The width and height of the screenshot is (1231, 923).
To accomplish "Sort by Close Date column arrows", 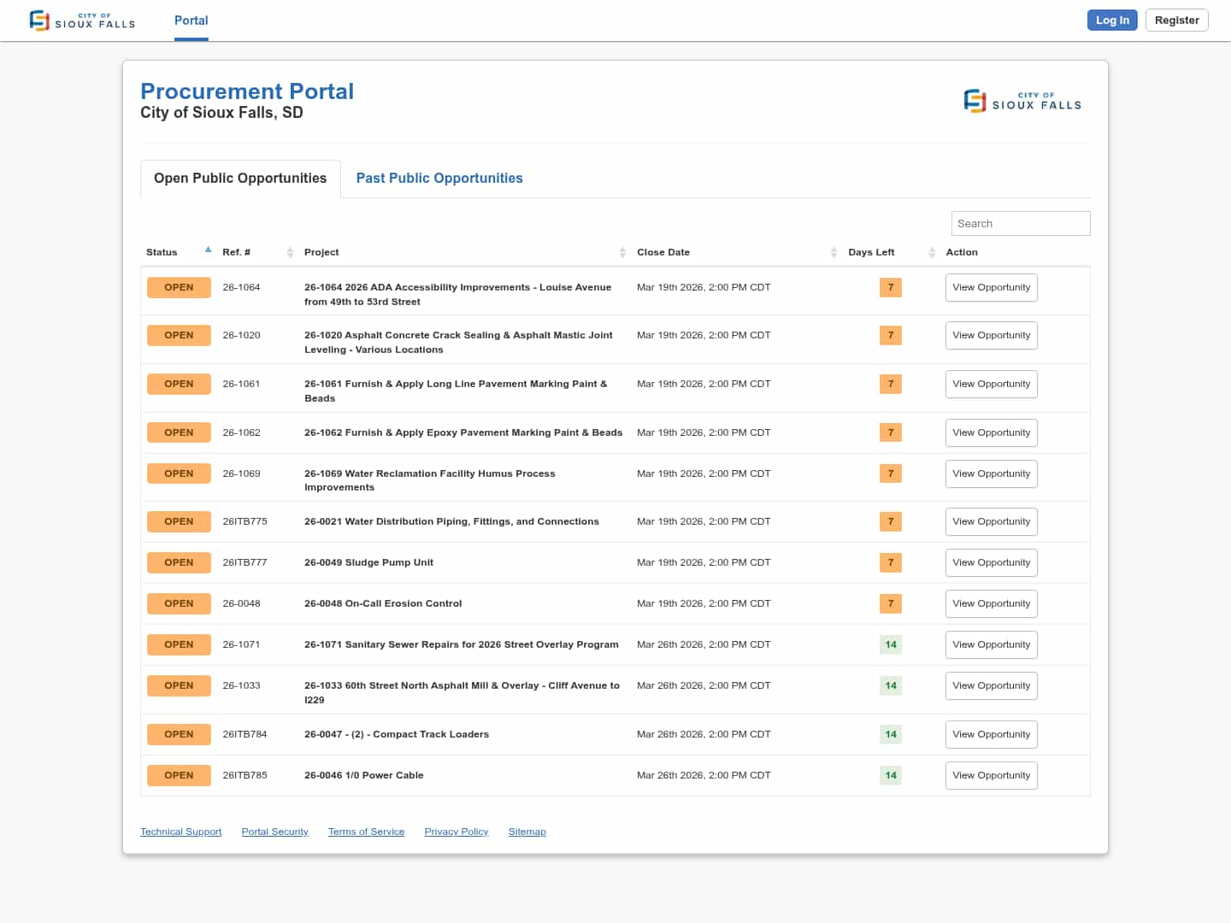I will 833,252.
